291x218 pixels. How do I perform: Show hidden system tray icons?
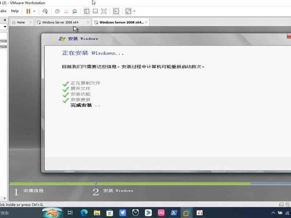273,213
